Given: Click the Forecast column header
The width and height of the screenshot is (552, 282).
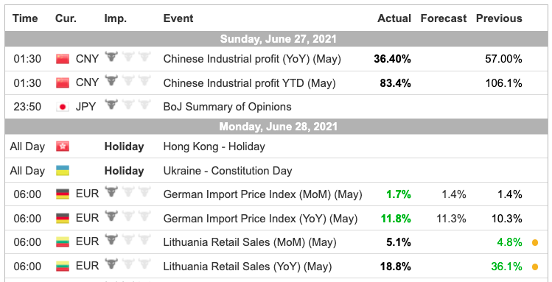Looking at the screenshot, I should (444, 18).
